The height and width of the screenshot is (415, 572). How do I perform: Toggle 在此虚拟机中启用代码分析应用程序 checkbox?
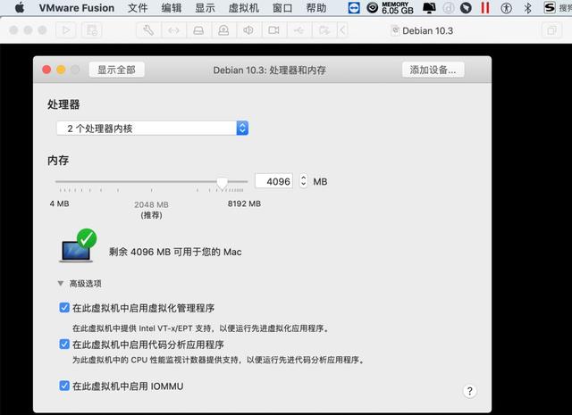pyautogui.click(x=64, y=344)
